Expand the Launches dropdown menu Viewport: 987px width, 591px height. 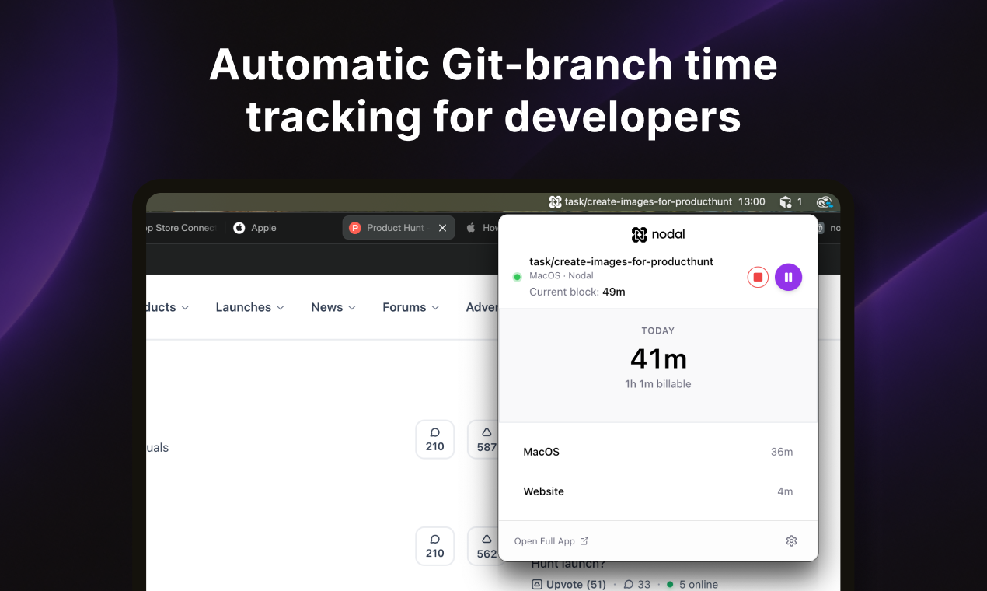249,307
